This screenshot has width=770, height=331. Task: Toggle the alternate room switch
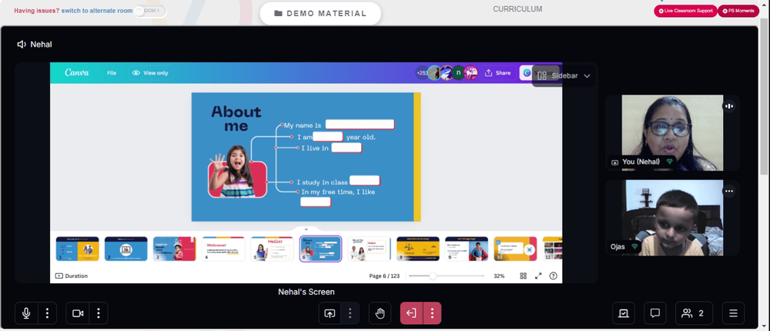(x=150, y=11)
